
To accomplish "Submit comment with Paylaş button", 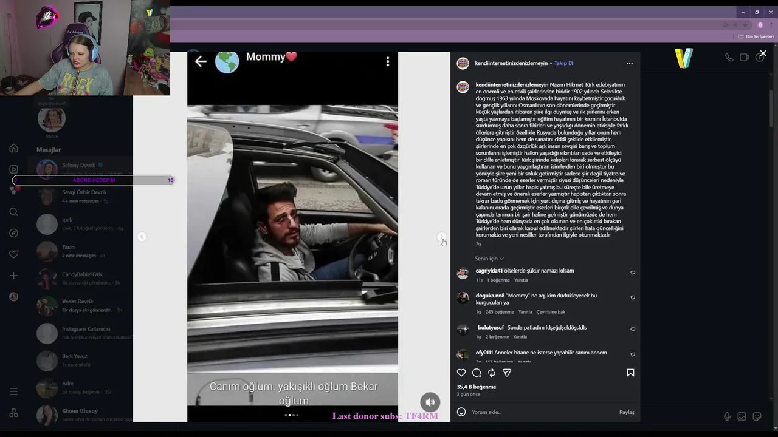I will [x=627, y=412].
